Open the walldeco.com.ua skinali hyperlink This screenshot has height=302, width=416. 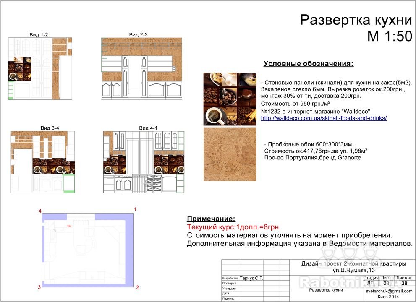click(324, 118)
